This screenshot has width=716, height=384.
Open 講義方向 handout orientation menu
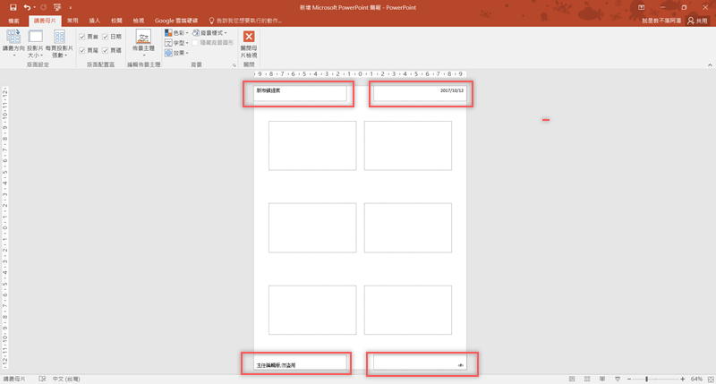click(13, 43)
